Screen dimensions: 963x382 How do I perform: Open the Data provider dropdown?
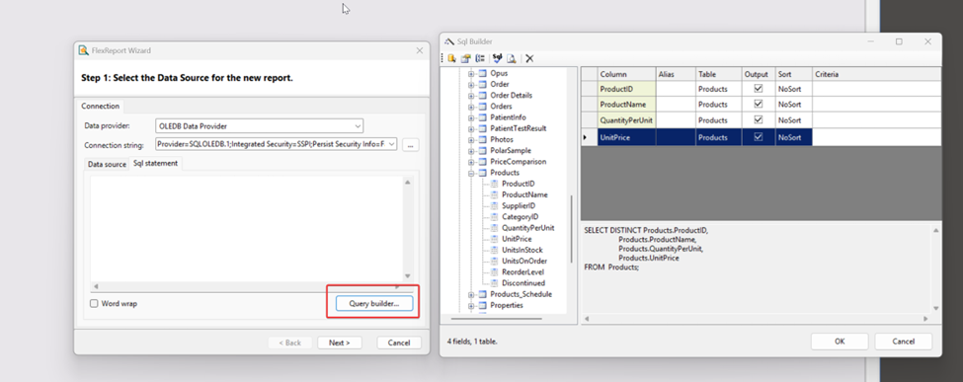coord(358,126)
